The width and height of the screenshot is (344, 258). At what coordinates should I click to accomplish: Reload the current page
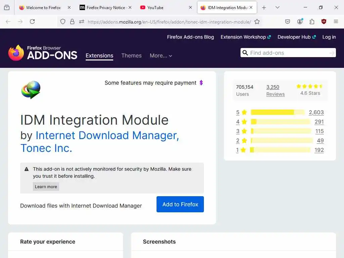point(32,21)
